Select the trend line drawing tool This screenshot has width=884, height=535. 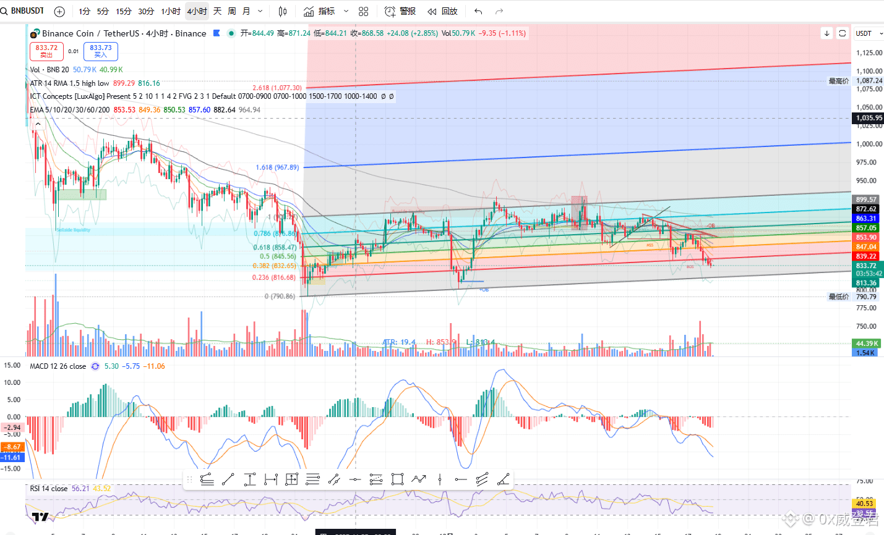(228, 479)
